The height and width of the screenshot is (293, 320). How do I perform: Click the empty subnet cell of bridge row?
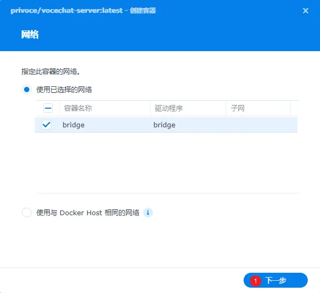pos(258,125)
